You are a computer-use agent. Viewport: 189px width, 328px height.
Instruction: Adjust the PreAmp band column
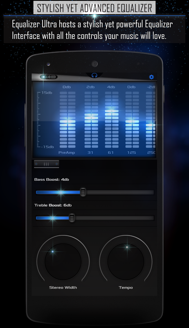(x=67, y=120)
